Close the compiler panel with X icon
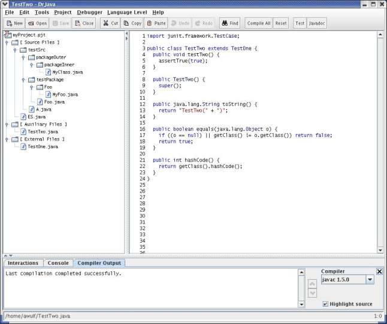Viewport: 387px width, 324px height. click(x=379, y=271)
